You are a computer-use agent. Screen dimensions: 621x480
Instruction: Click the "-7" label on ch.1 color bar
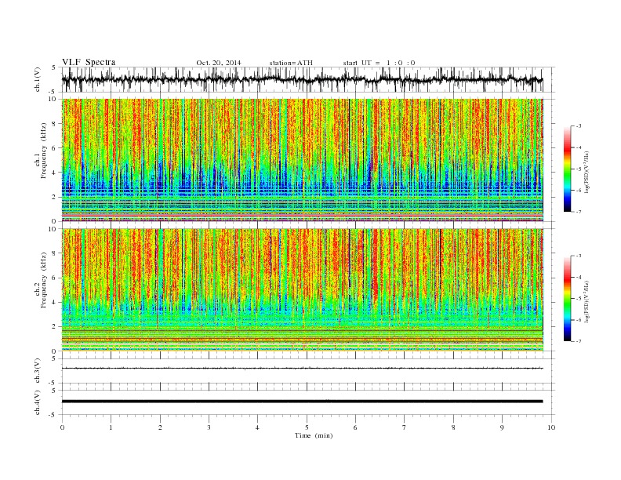[579, 212]
